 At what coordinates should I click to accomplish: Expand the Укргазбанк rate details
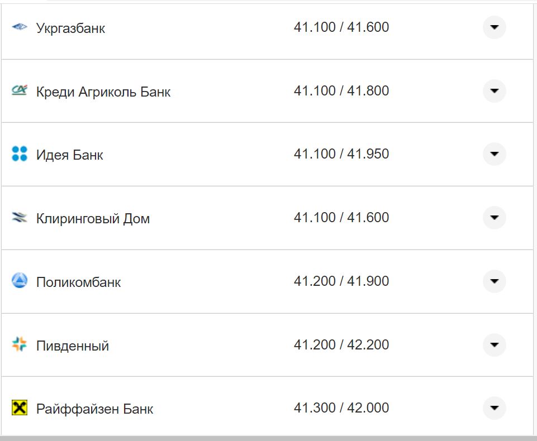pyautogui.click(x=494, y=26)
